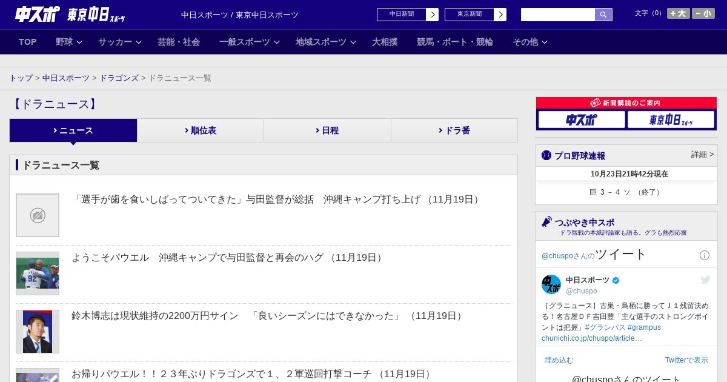This screenshot has width=727, height=382.
Task: Click 中スポ subscription banner button
Action: tap(582, 119)
